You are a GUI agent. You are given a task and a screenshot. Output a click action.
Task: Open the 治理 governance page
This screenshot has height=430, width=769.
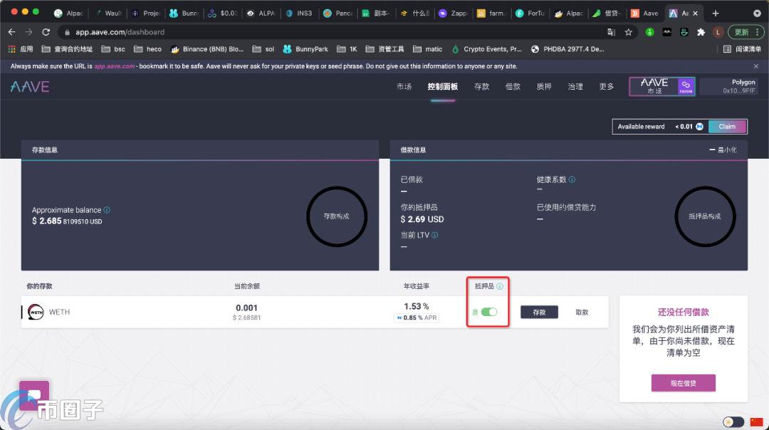575,86
